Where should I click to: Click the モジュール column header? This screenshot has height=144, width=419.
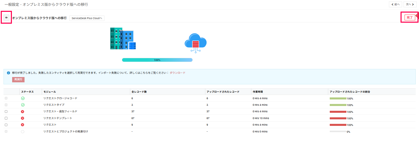pos(50,92)
